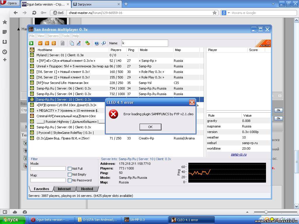Switch to the Internet tab
Screen dimensions: 299x224
(64, 189)
